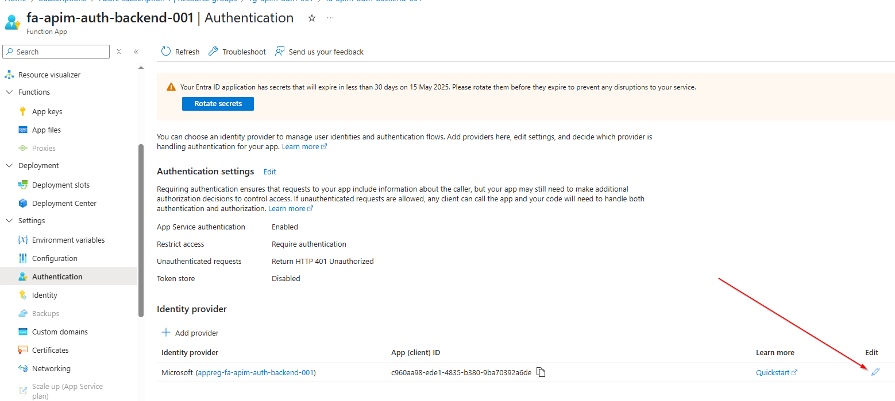The height and width of the screenshot is (401, 895).
Task: Collapse the Settings section in sidebar
Action: coord(9,220)
